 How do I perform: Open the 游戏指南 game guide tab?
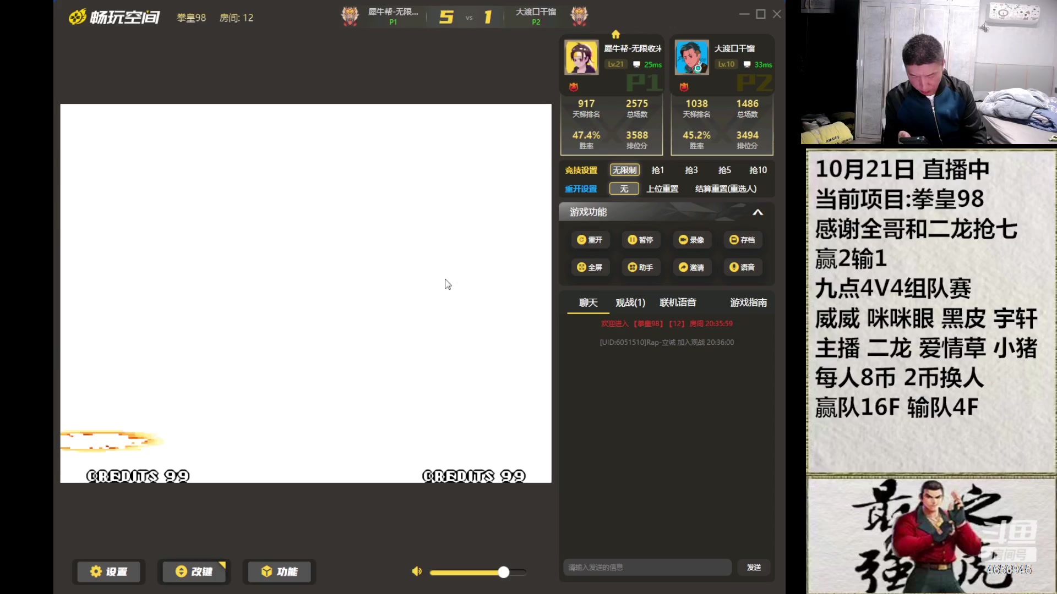[748, 302]
